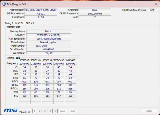The height and width of the screenshot is (115, 160).
Task: Select profile slot 1 button
Action: point(34,111)
